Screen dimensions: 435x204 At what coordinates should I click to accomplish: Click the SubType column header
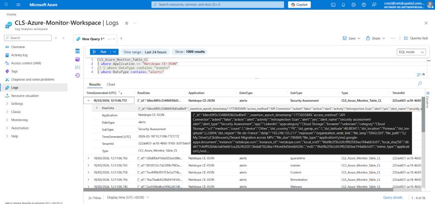[296, 93]
